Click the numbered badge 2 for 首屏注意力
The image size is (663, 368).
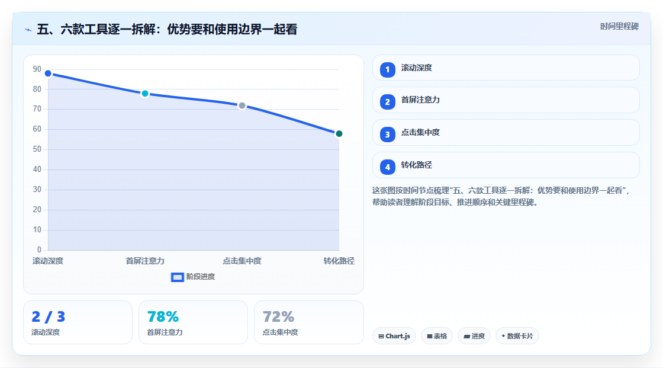(x=387, y=102)
